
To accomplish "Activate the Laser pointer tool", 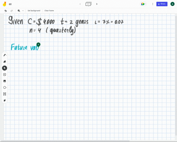I will click(5, 100).
